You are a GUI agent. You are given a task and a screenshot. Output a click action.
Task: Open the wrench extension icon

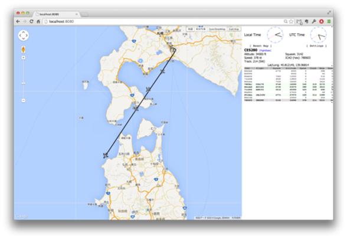[314, 21]
